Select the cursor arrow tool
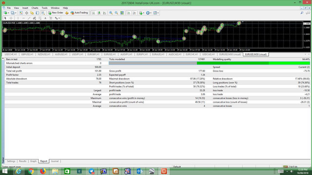The image size is (312, 175). [5, 18]
